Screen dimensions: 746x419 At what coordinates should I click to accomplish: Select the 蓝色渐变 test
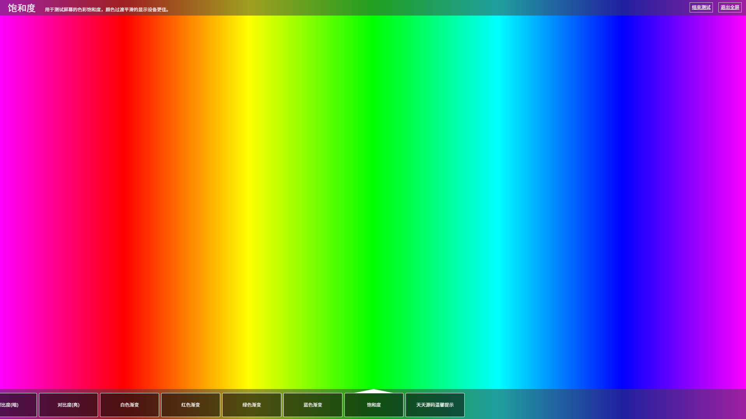pos(313,405)
